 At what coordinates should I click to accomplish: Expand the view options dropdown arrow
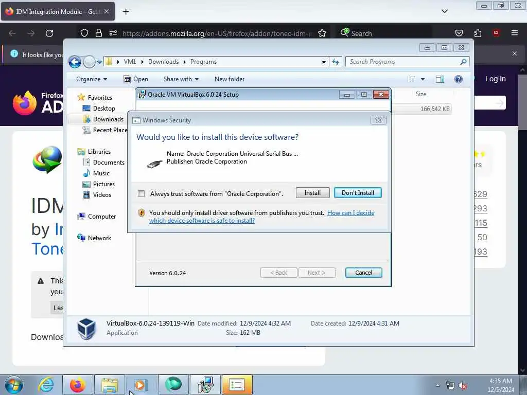[x=423, y=79]
